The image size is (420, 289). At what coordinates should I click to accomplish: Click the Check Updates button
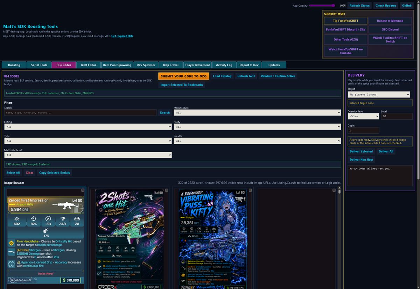(x=386, y=6)
